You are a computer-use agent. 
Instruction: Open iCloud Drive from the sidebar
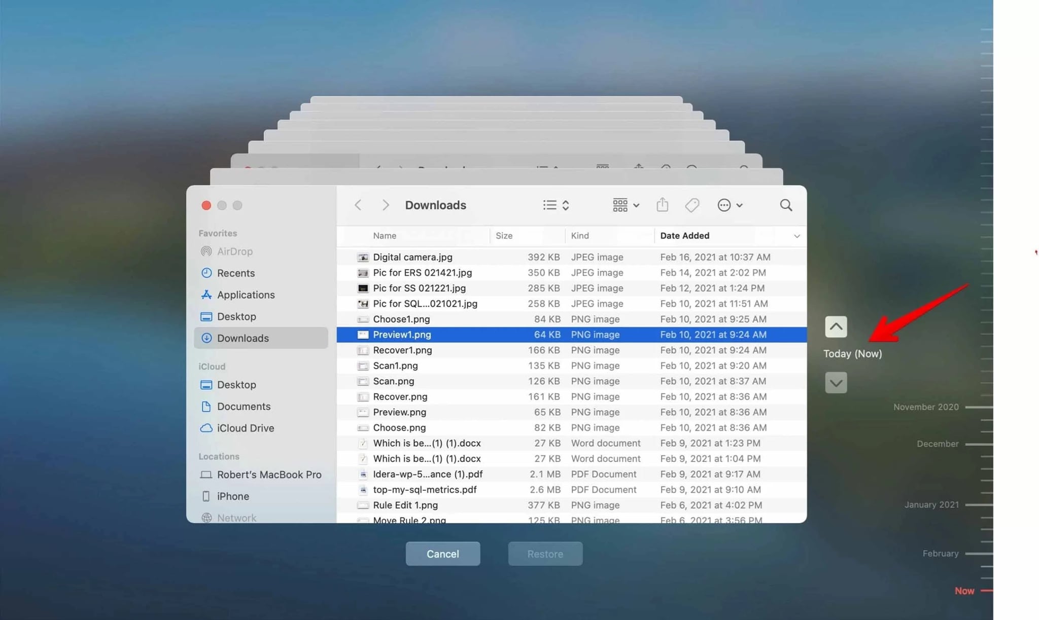[246, 428]
